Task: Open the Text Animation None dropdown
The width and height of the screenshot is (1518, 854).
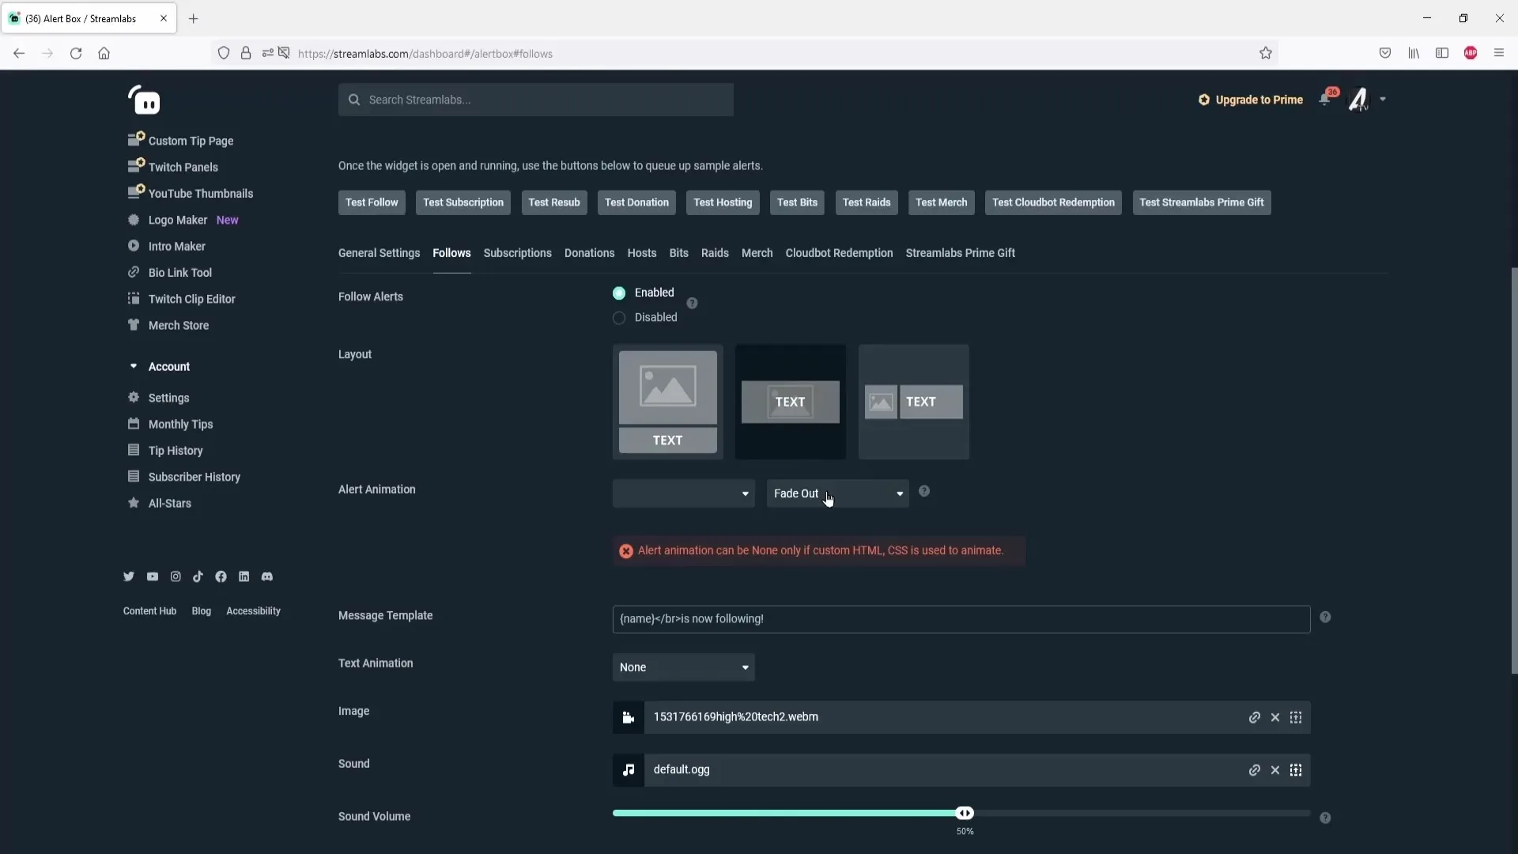Action: click(684, 667)
